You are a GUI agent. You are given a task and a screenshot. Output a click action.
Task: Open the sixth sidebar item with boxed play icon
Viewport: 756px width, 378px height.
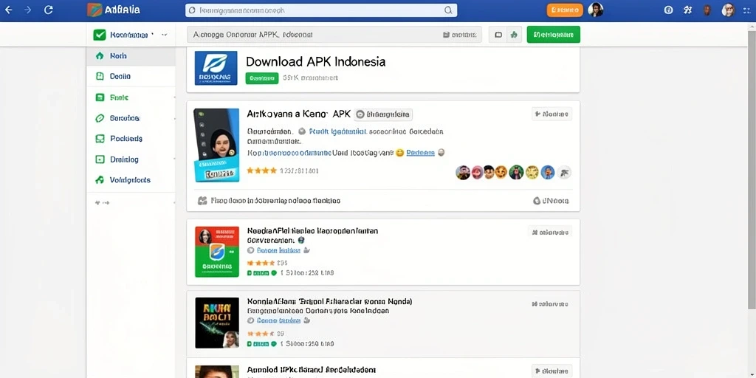click(131, 159)
